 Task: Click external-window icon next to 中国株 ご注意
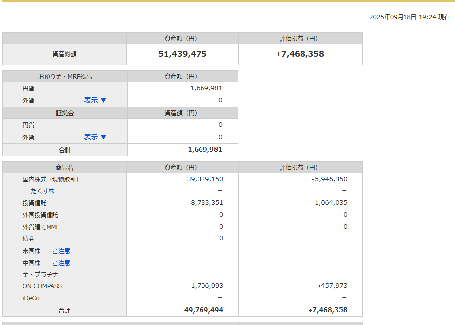click(x=75, y=263)
